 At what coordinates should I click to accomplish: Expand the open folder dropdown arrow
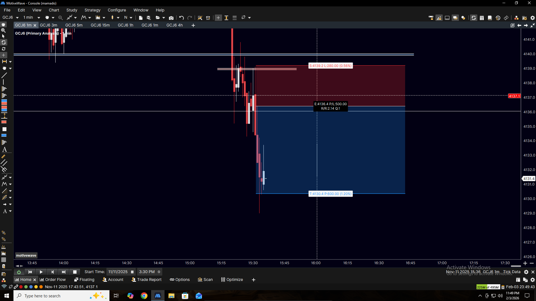click(x=164, y=18)
